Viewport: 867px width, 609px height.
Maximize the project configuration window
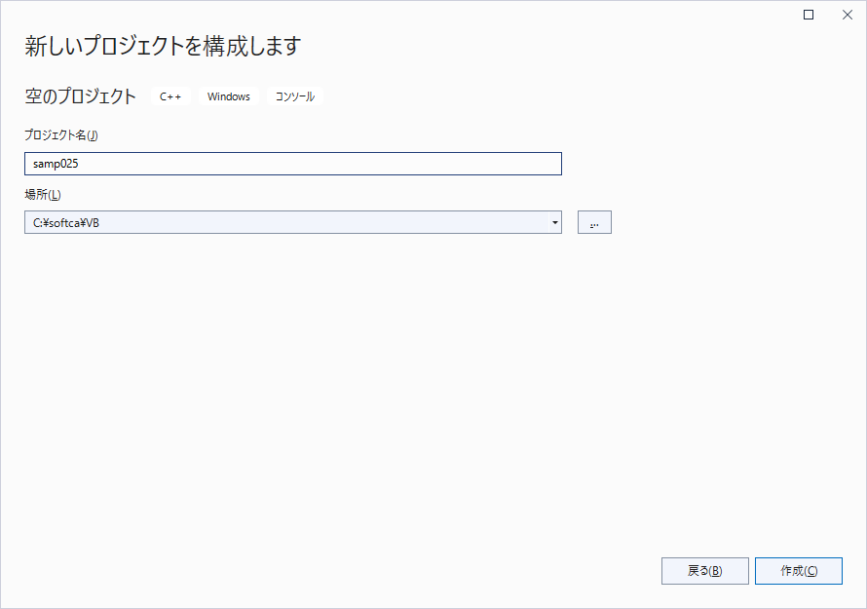coord(809,15)
